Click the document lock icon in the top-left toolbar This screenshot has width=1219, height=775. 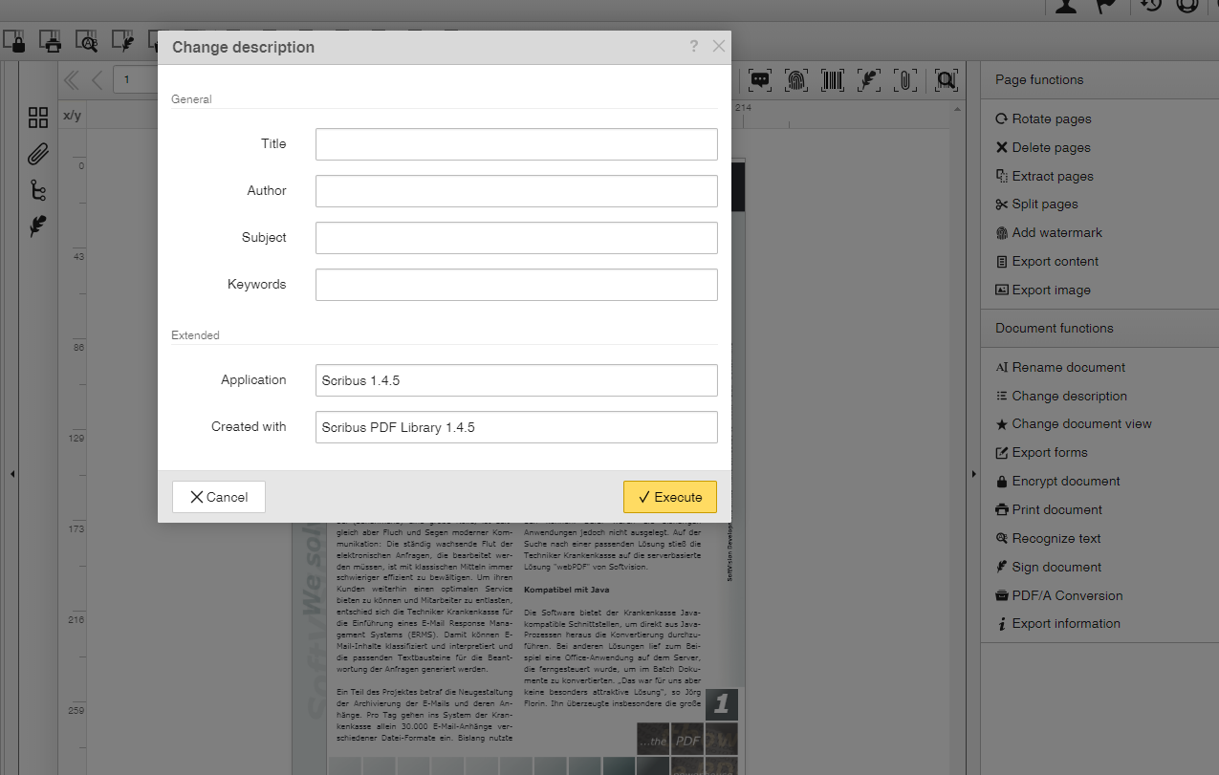(14, 41)
